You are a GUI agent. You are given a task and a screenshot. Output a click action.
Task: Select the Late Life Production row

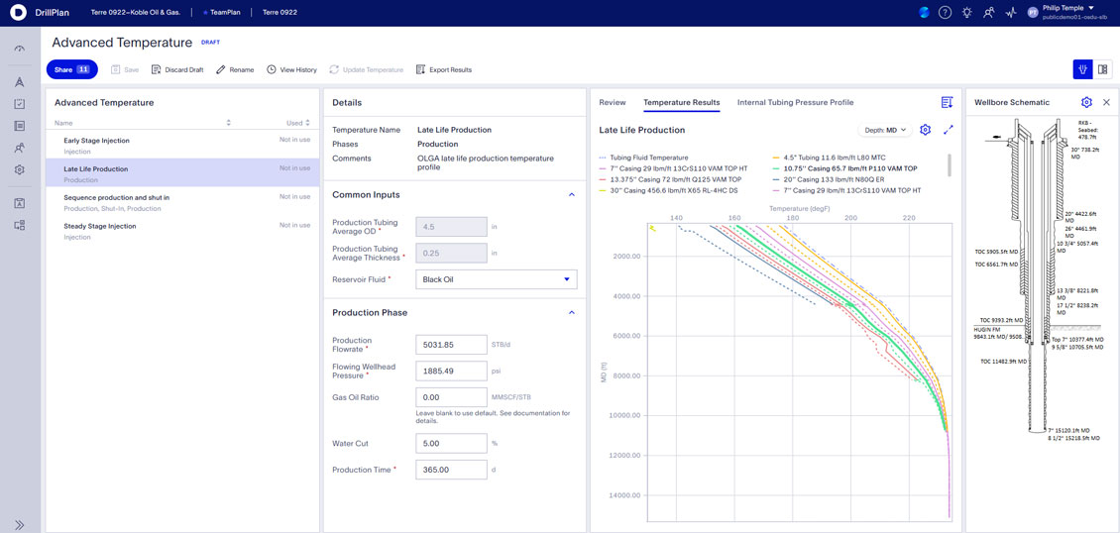coord(182,173)
